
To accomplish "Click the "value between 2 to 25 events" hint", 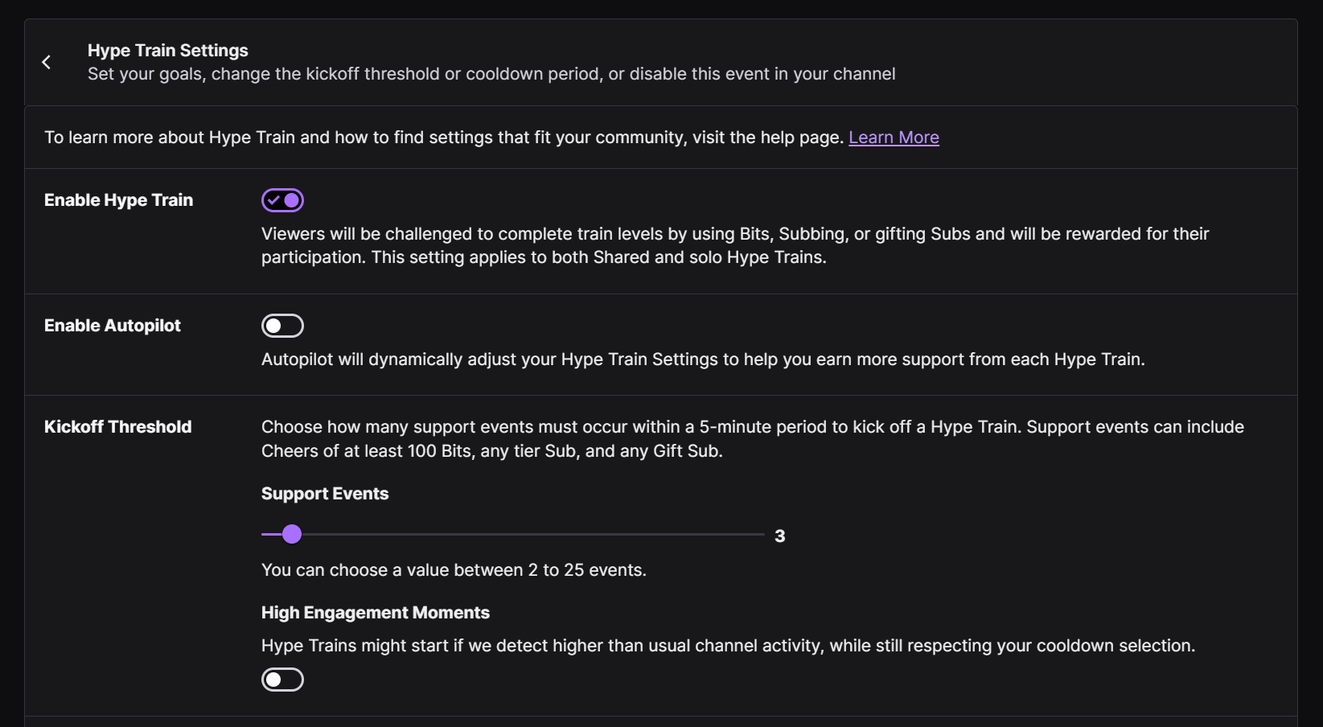I will tap(454, 570).
